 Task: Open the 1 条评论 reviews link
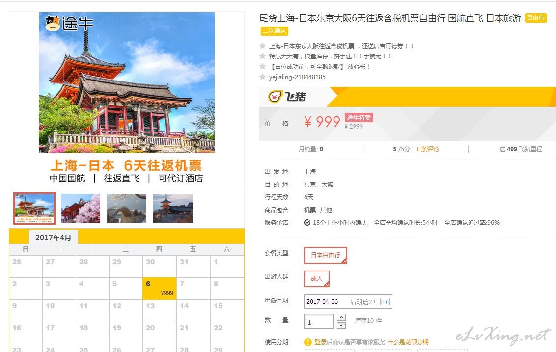coord(427,149)
